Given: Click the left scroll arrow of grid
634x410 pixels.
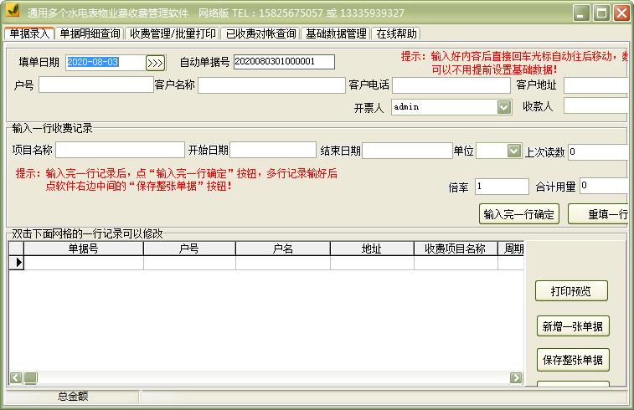Looking at the screenshot, I should [14, 378].
